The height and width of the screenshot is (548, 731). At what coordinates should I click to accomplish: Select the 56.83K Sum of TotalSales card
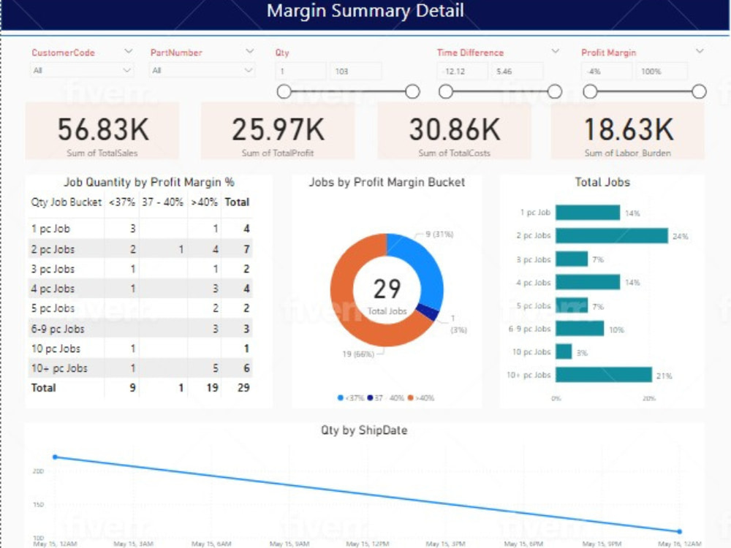(x=102, y=132)
